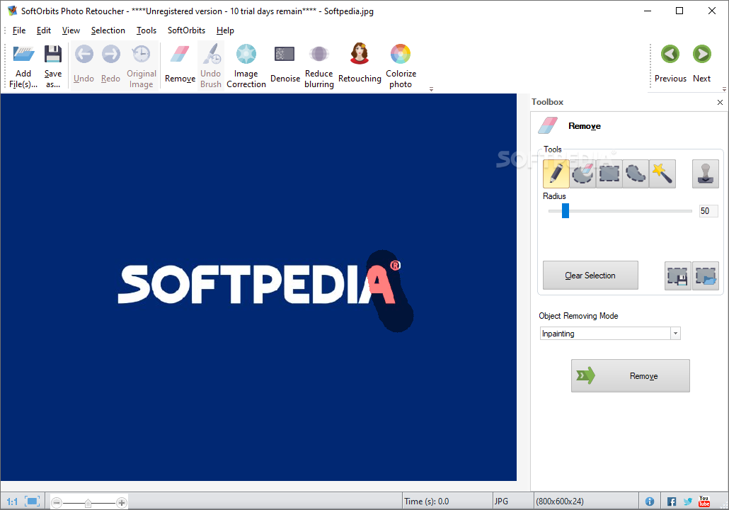Click the Denoise toolbar icon
Viewport: 729px width, 510px height.
click(x=285, y=65)
